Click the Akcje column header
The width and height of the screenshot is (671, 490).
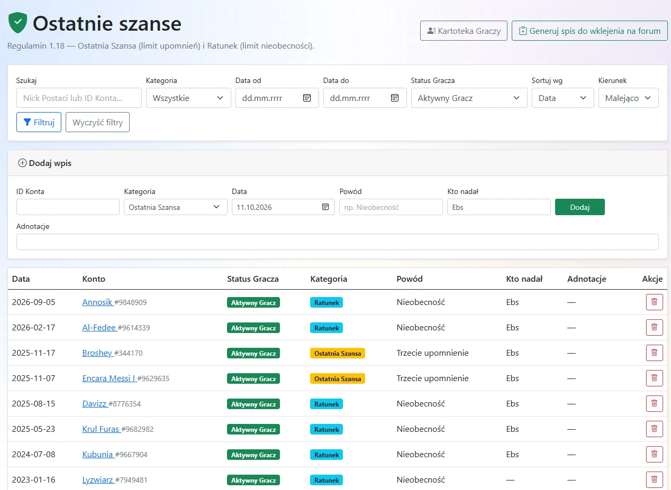[652, 279]
